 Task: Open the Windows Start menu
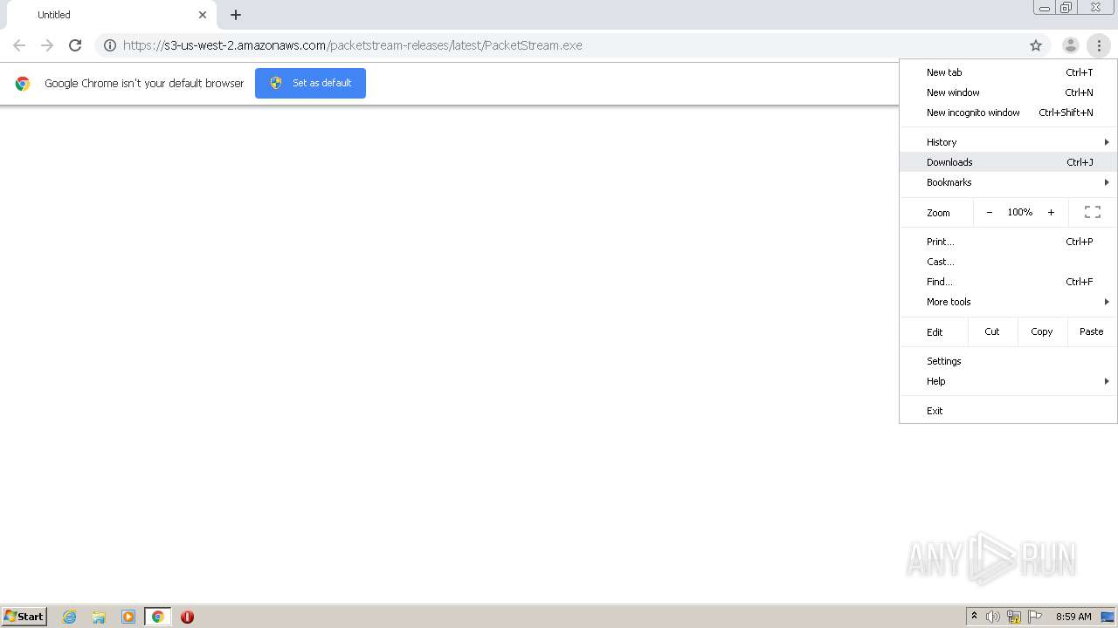pyautogui.click(x=24, y=617)
